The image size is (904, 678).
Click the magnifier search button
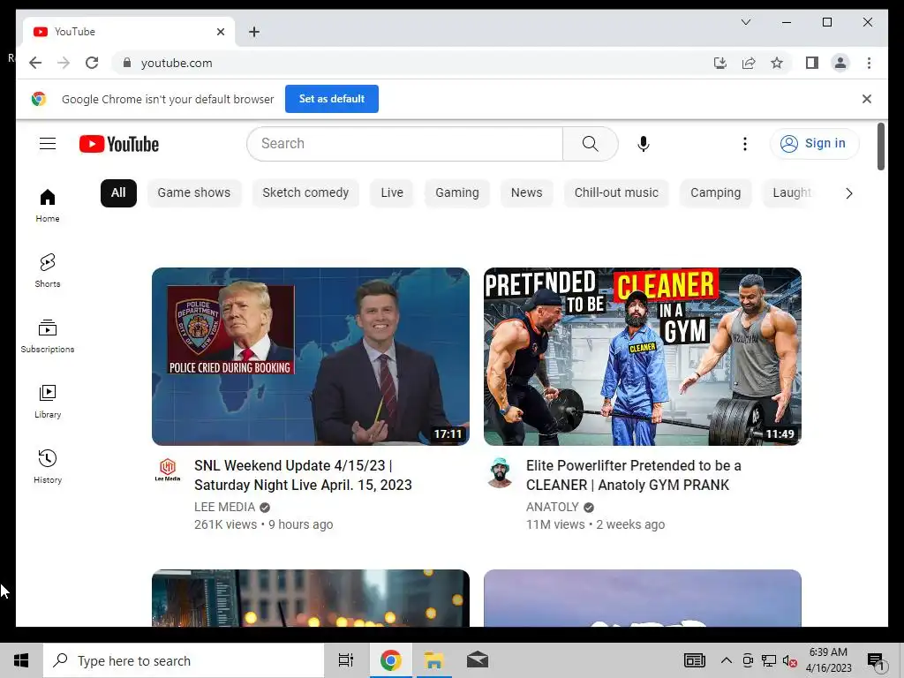tap(590, 144)
